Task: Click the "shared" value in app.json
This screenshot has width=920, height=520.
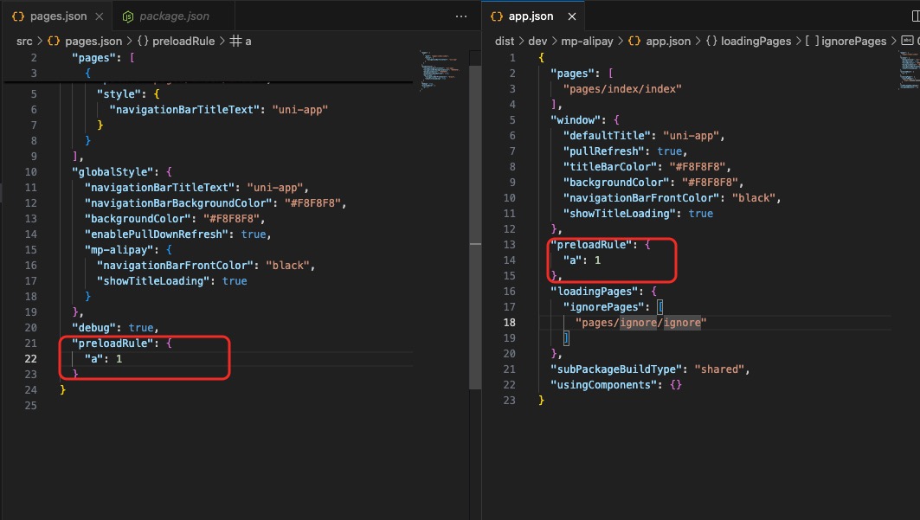Action: (719, 369)
